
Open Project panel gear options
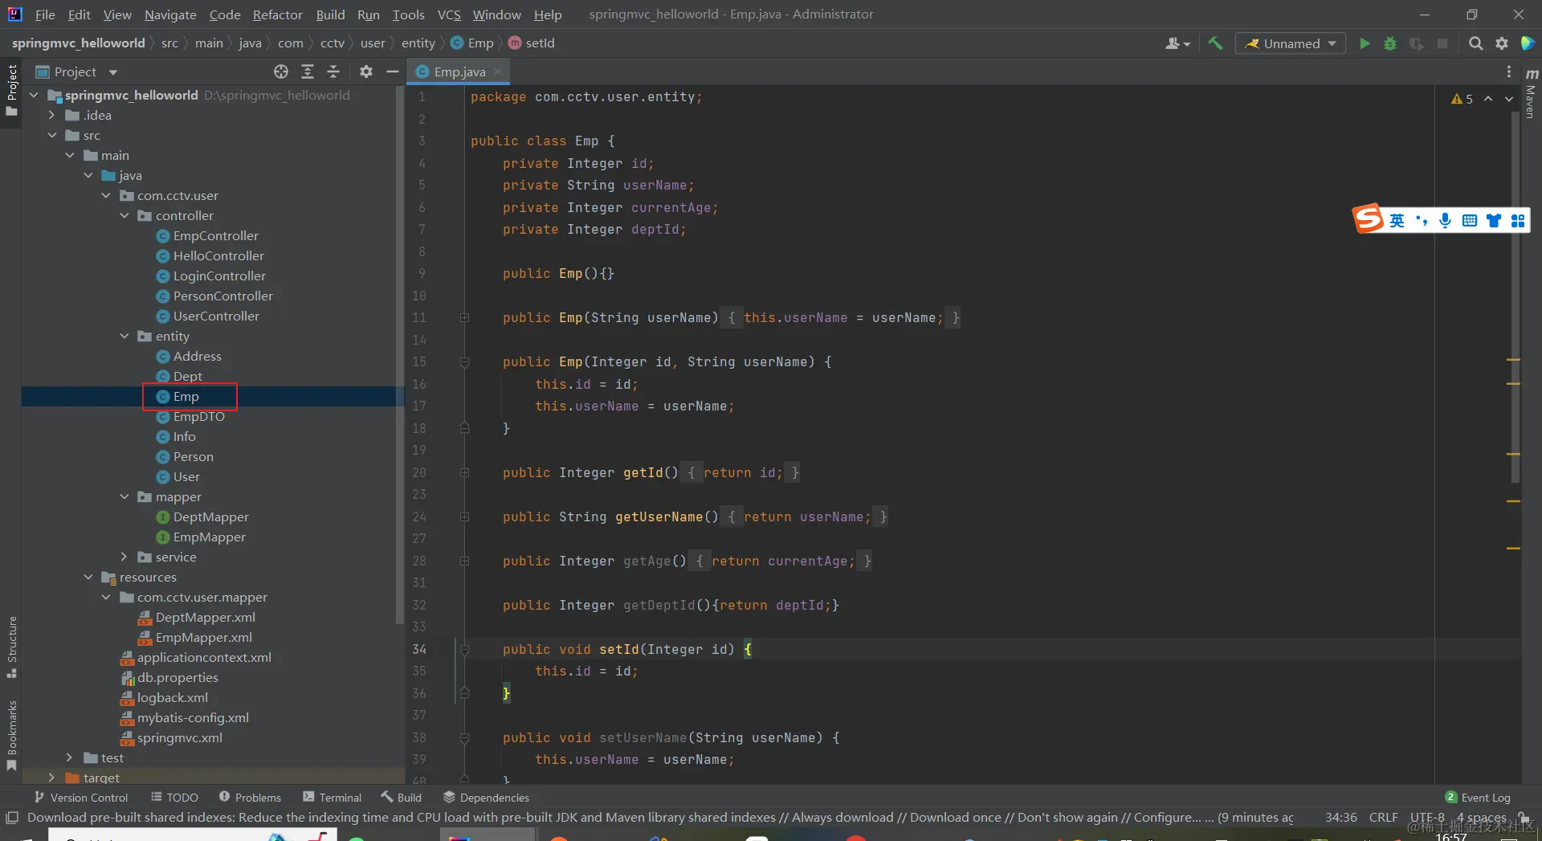point(366,72)
